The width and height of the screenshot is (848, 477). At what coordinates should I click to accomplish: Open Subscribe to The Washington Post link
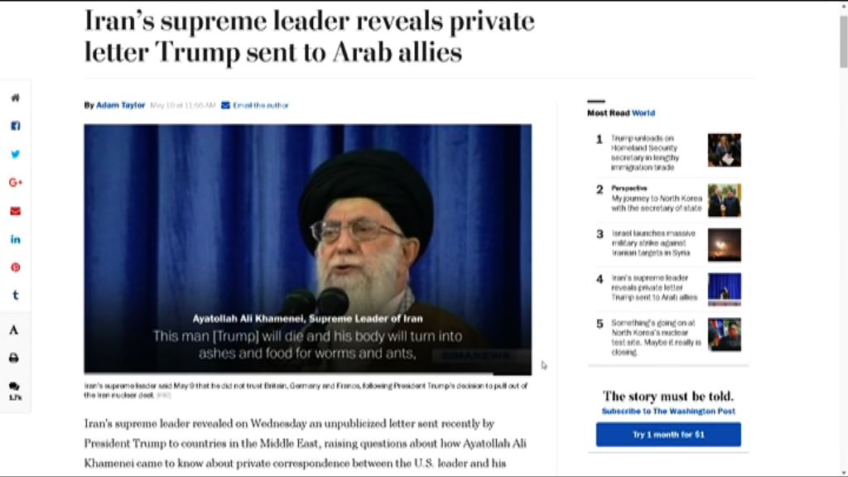click(x=668, y=411)
